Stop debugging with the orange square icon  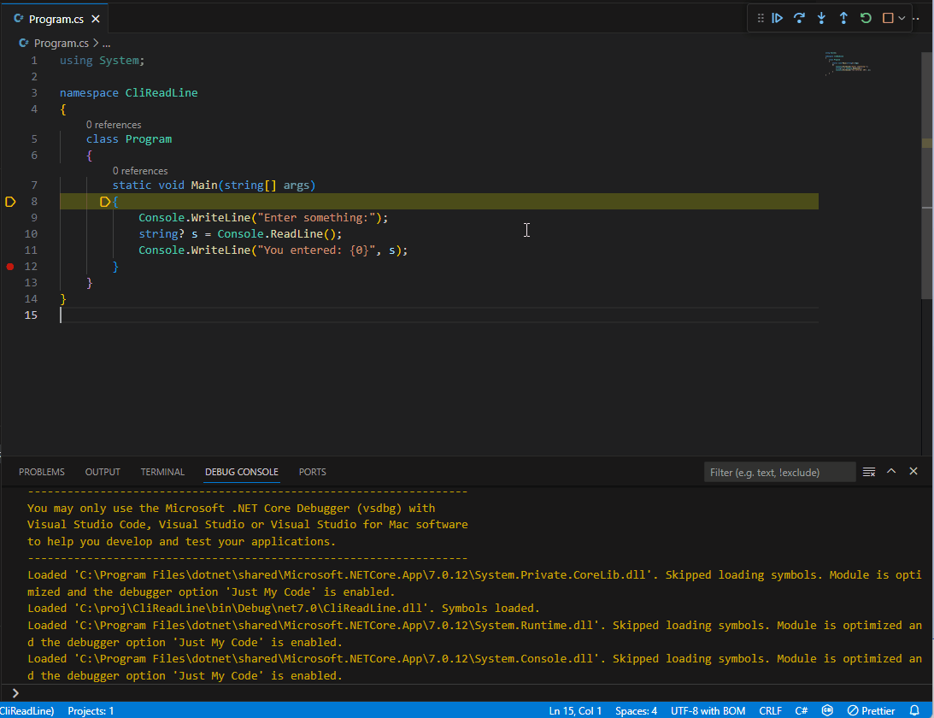point(887,18)
